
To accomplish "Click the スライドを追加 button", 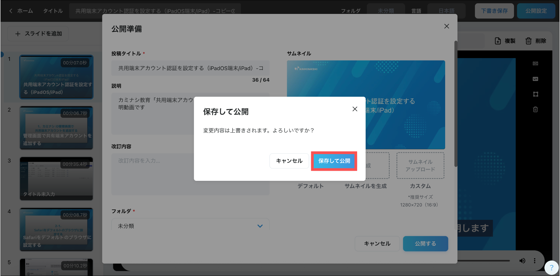I will (38, 34).
